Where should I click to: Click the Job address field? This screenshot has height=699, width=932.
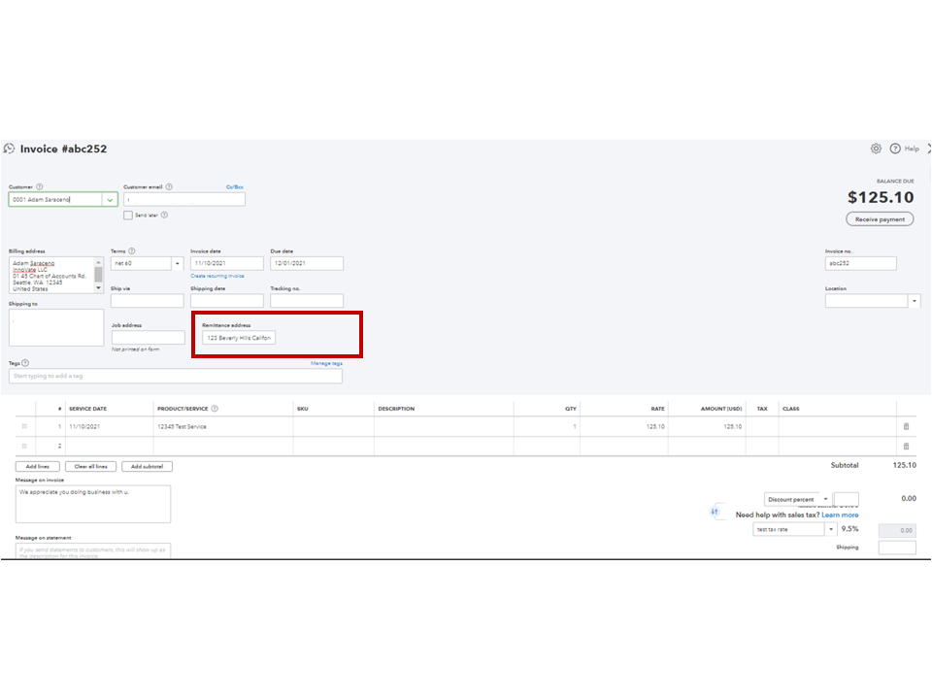click(149, 338)
